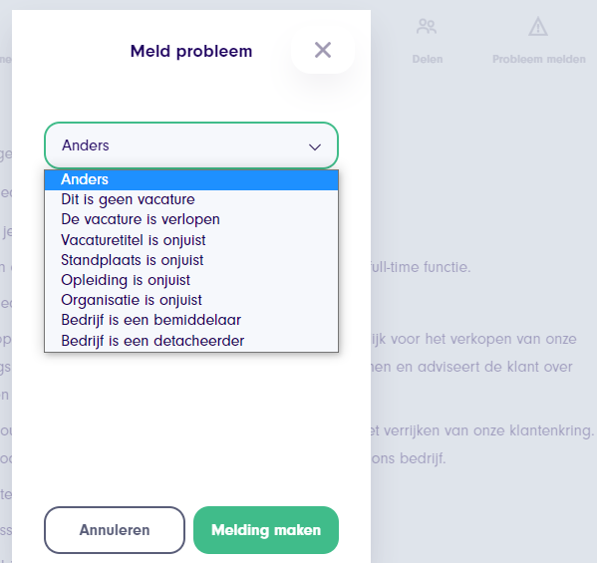The image size is (597, 563).
Task: Click the dropdown chevron arrow icon
Action: point(315,146)
